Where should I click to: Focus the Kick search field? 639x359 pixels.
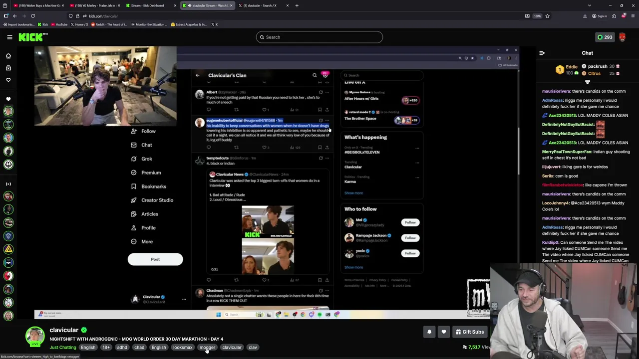point(319,37)
